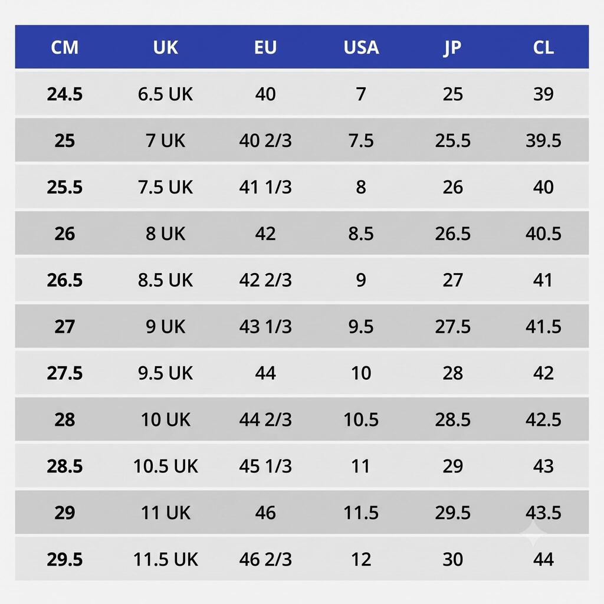This screenshot has width=604, height=604.
Task: Select the EU column header
Action: click(x=265, y=47)
